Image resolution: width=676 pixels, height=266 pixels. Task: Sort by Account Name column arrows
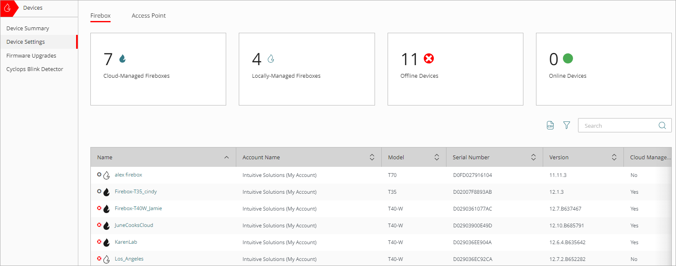tap(372, 157)
